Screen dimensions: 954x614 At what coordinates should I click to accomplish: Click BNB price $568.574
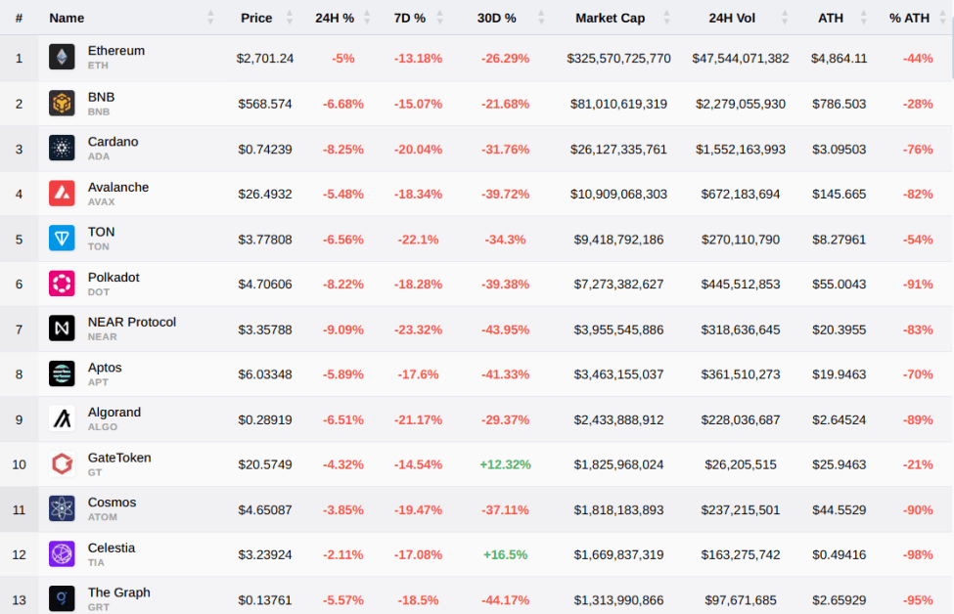(264, 104)
